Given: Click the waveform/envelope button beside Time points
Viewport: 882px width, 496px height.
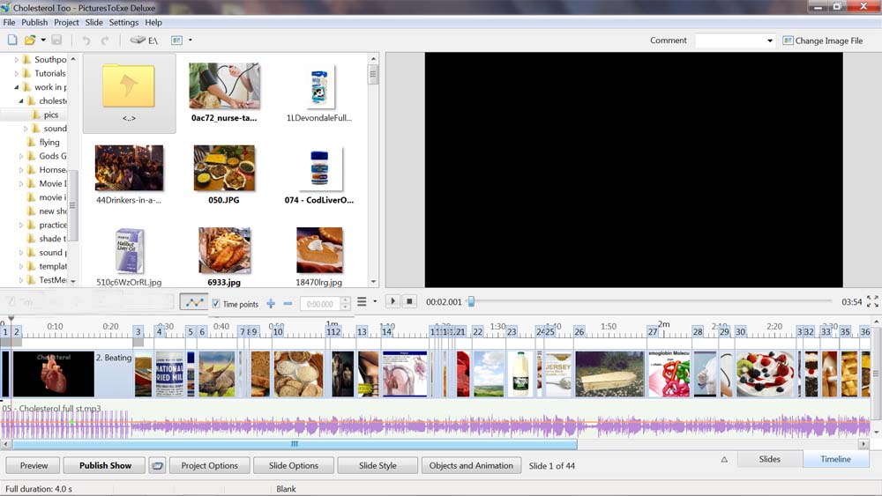Looking at the screenshot, I should tap(193, 302).
